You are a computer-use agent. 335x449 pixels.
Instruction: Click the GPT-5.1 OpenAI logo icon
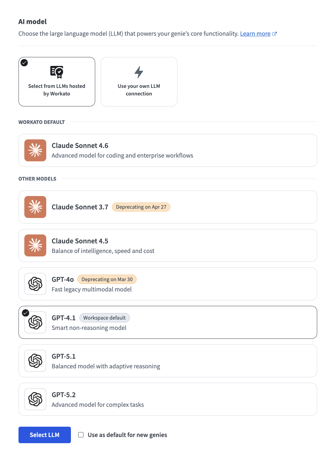pos(35,361)
